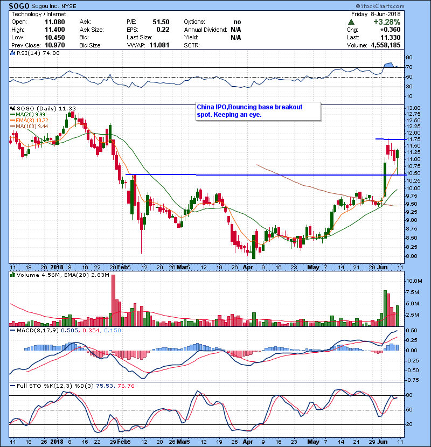Click the Annual Dividend label
The width and height of the screenshot is (431, 447).
tap(205, 30)
